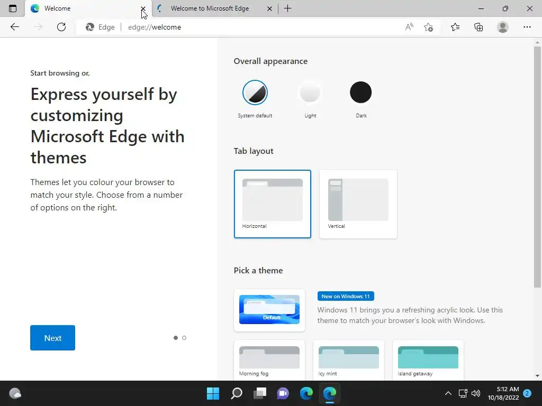Click the active Edge taskbar icon
The width and height of the screenshot is (542, 406).
330,393
